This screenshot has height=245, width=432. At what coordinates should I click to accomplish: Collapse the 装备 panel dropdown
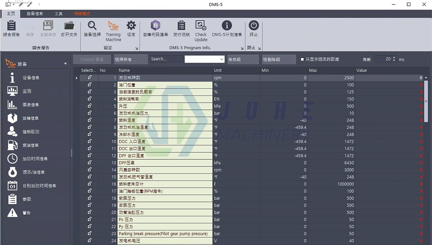click(x=66, y=63)
